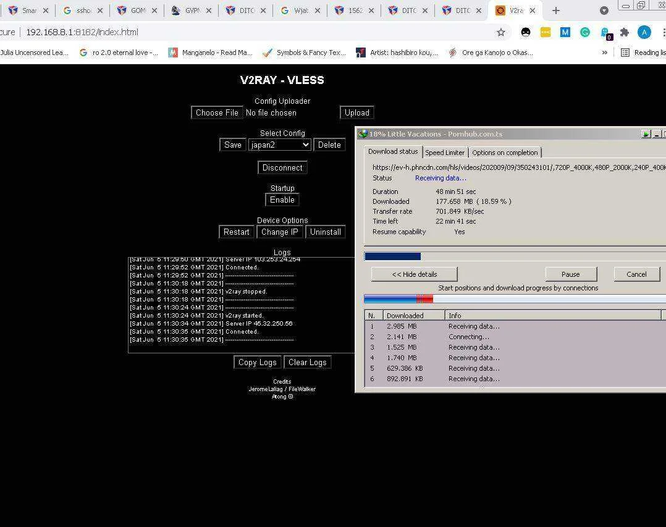The image size is (666, 527).
Task: Click the Change IP button
Action: click(x=279, y=232)
